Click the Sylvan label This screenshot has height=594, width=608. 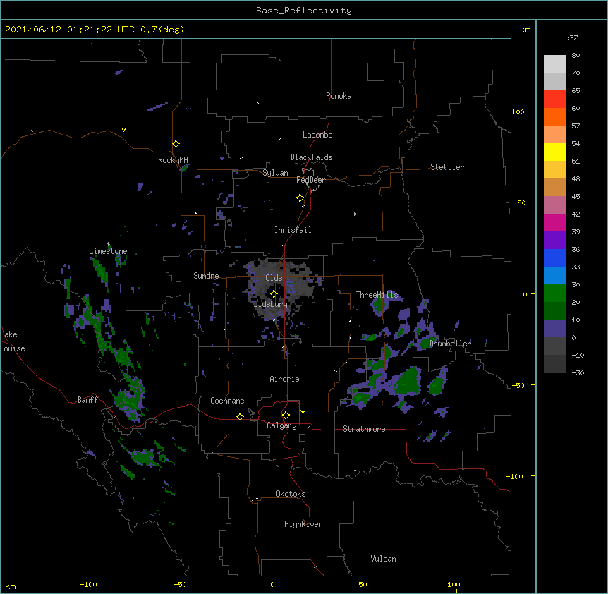click(275, 173)
